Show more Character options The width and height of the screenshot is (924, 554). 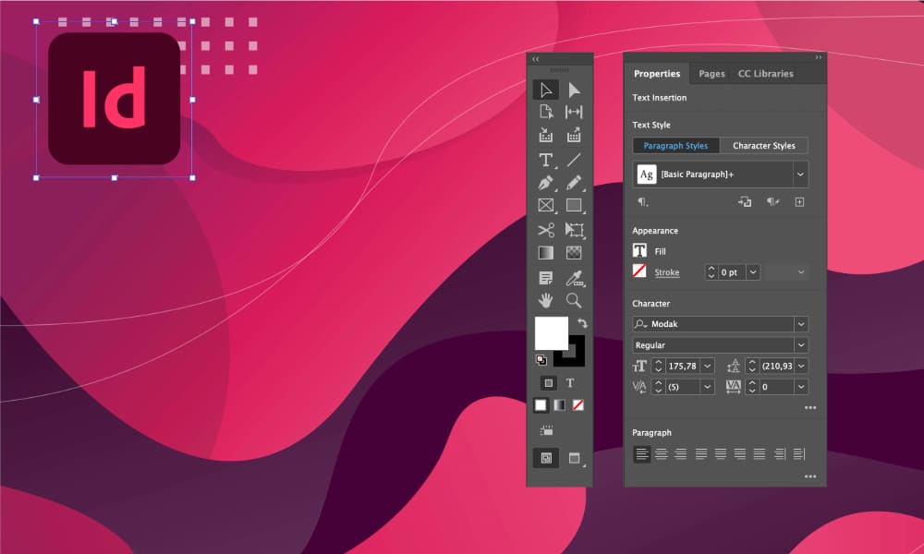pos(810,407)
